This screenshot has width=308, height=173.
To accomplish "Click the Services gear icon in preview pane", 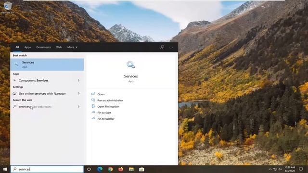I will tap(130, 65).
